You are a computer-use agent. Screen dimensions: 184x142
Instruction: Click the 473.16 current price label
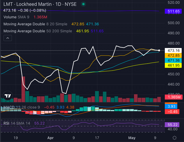[x=173, y=51]
